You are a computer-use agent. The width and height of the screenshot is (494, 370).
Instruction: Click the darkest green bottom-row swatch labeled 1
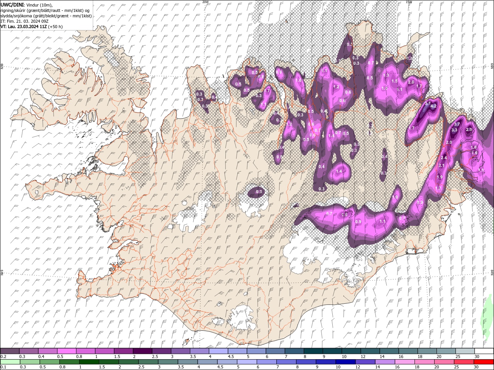click(x=89, y=362)
